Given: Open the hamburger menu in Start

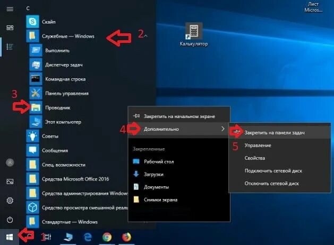Looking at the screenshot, I should (10, 9).
